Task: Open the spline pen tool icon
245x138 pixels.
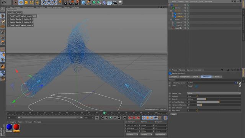Action: coord(88,2)
